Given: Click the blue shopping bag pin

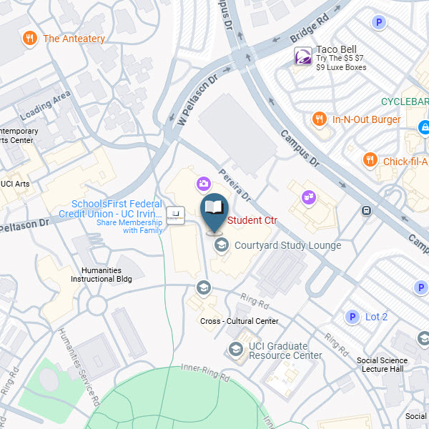Looking at the screenshot, I should click(x=424, y=127).
